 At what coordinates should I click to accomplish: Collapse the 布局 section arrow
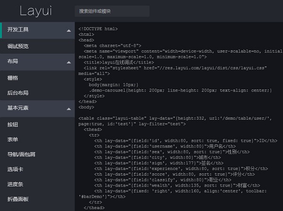[x=68, y=62]
